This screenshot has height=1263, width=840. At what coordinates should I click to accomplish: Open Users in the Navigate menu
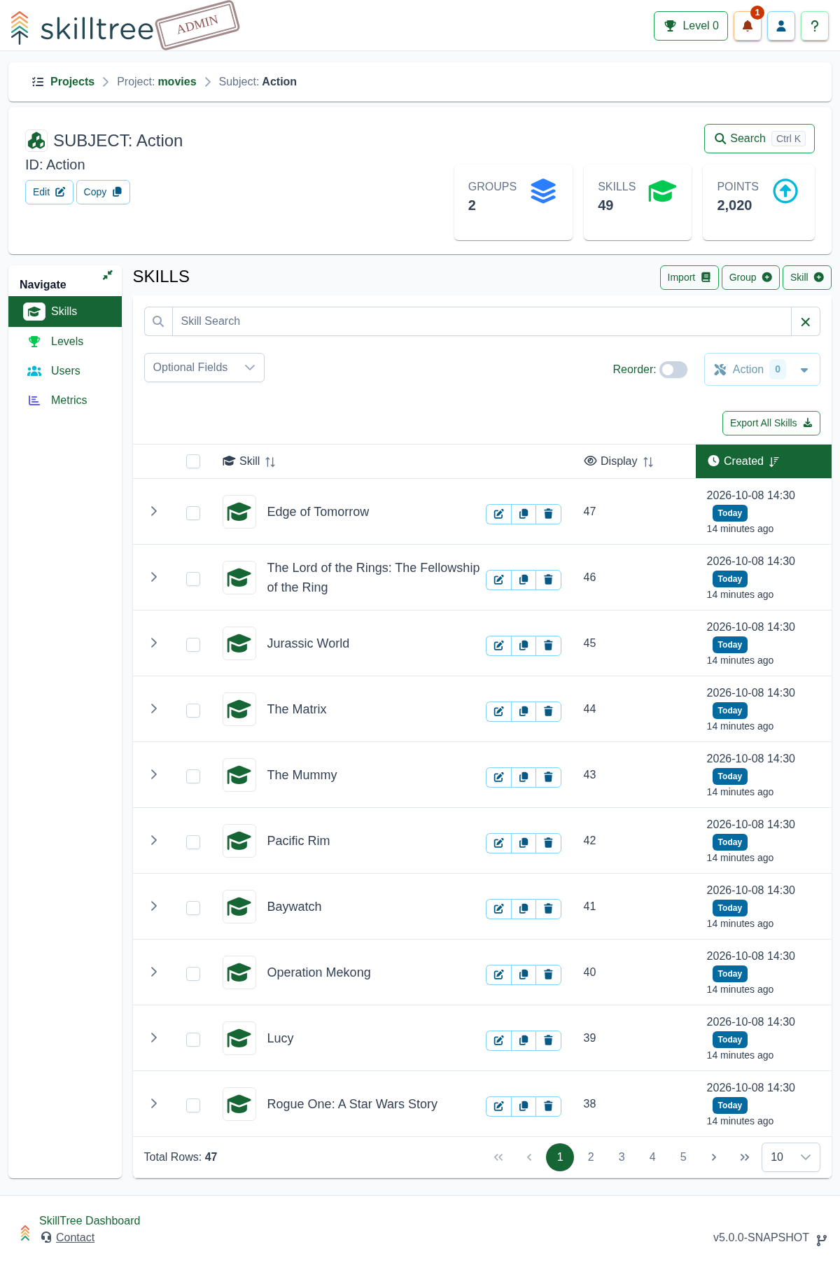click(x=65, y=371)
